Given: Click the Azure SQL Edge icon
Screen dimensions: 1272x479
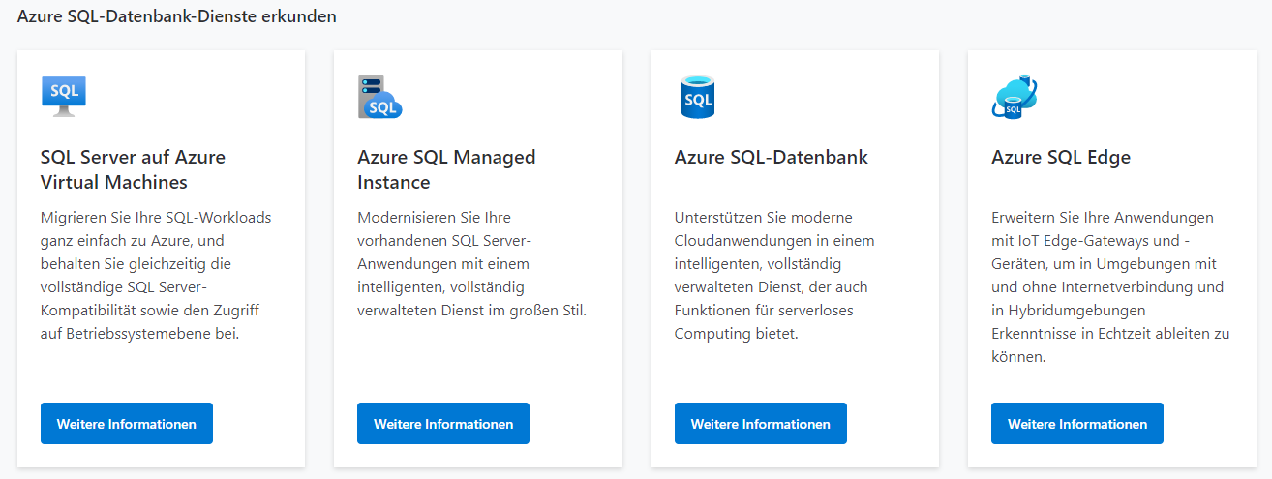Looking at the screenshot, I should coord(1015,97).
